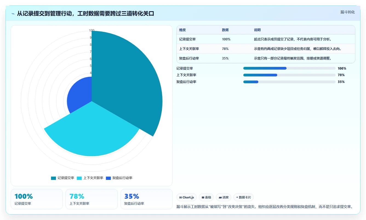
Task: Toggle 记录提交率 legend item in chart
Action: tap(62, 178)
